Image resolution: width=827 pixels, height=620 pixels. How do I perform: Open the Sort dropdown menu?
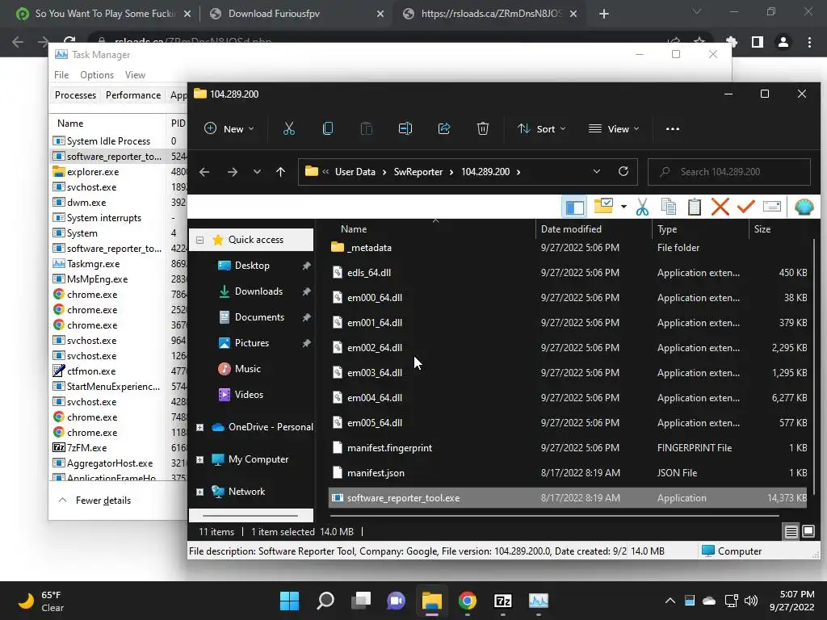542,128
